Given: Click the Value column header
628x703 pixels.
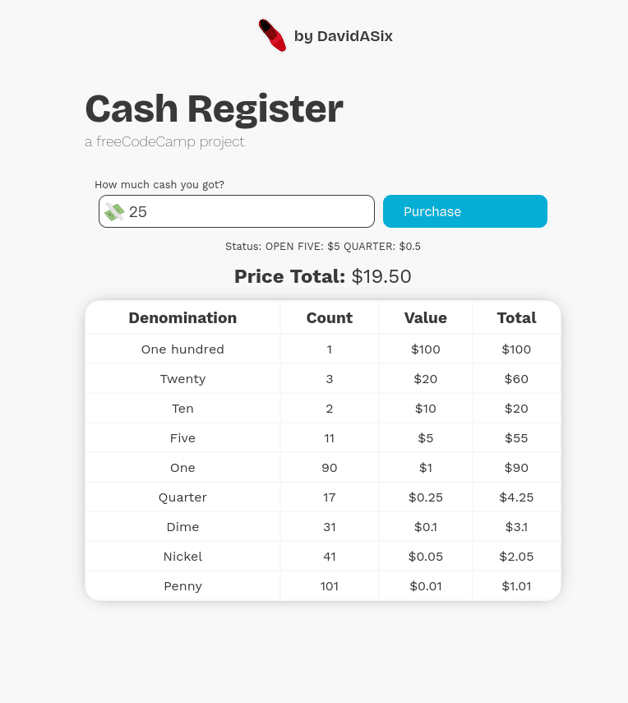Looking at the screenshot, I should pos(425,317).
